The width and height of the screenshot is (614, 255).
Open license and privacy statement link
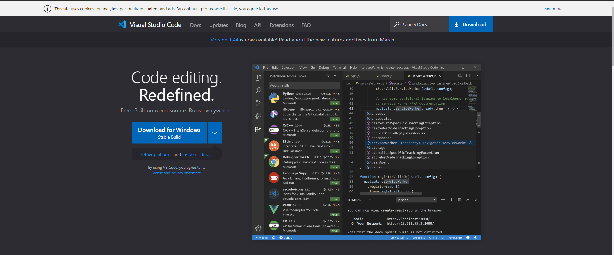[x=176, y=173]
